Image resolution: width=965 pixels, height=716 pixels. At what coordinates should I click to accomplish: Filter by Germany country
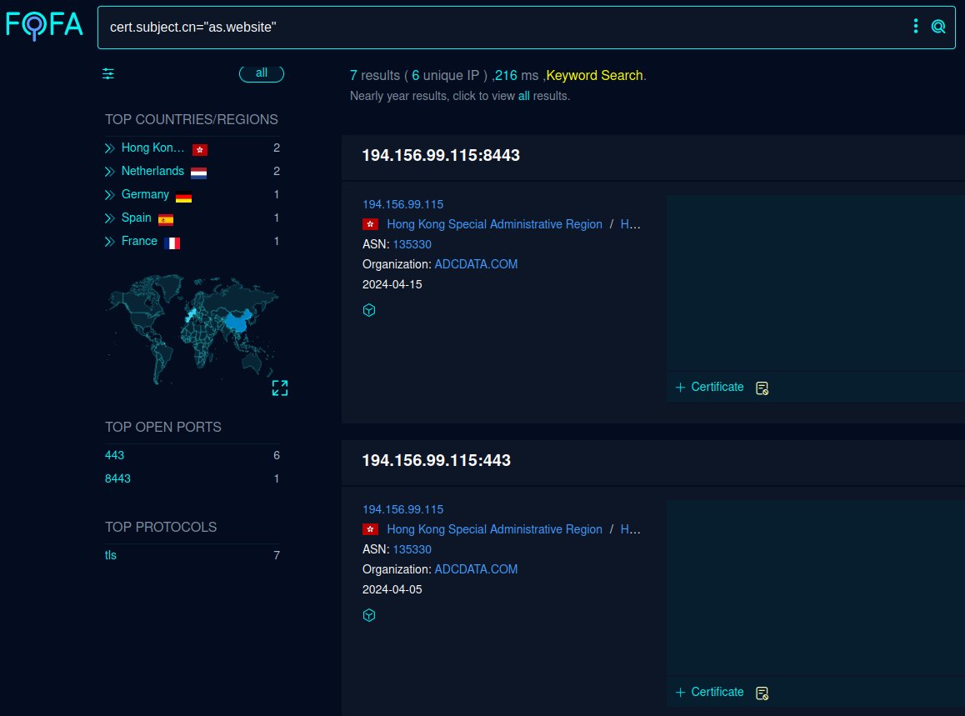pyautogui.click(x=145, y=194)
